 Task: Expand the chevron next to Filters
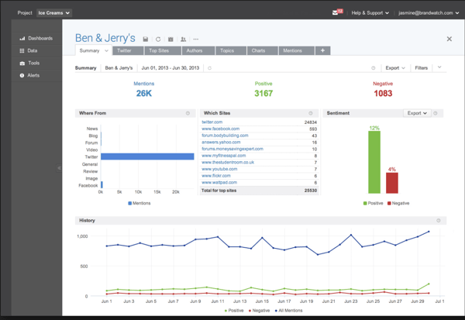click(x=439, y=67)
